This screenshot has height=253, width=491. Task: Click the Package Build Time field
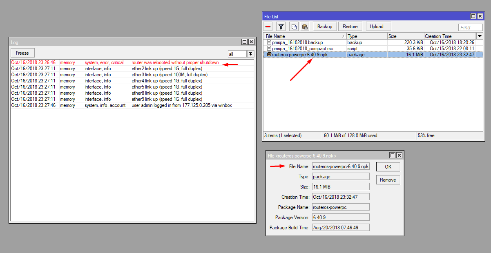click(341, 228)
